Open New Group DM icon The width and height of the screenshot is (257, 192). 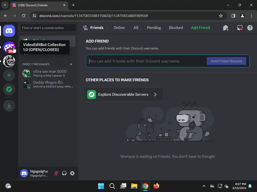pyautogui.click(x=226, y=28)
